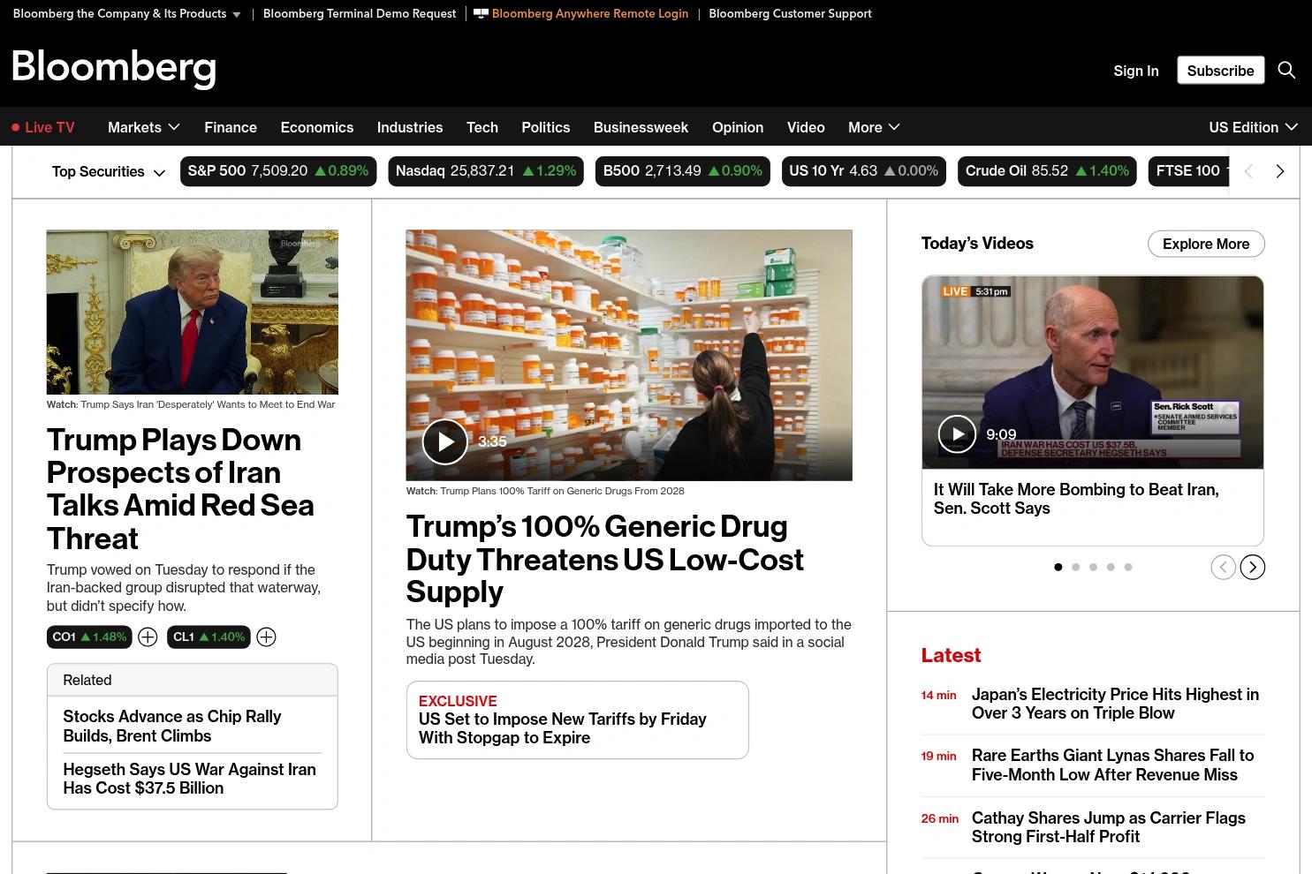Screen dimensions: 1312x874
Task: Open It Will Take More Bombing headline
Action: pyautogui.click(x=1076, y=499)
